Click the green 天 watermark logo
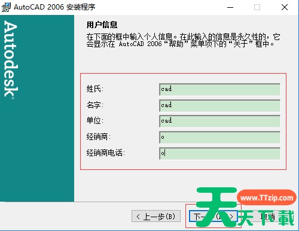 coord(216,207)
